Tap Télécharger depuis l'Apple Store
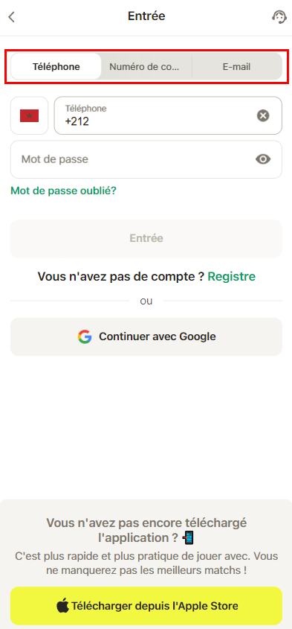292x629 pixels. (x=146, y=606)
